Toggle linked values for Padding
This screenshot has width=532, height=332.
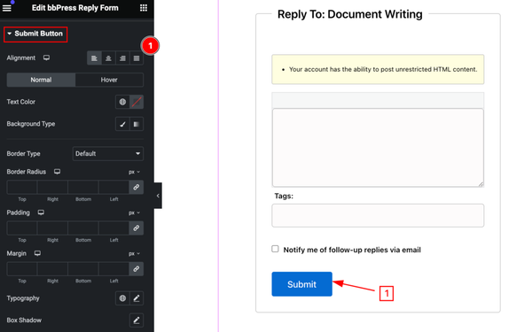click(136, 228)
